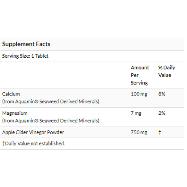Click the Aquamin source note under Magnesium
The image size is (187, 187).
coord(51,121)
